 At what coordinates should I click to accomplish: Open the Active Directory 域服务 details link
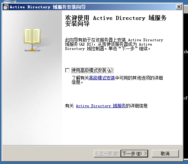coord(101,106)
